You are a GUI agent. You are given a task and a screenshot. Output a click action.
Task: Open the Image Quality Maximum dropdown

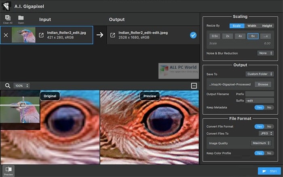261,143
